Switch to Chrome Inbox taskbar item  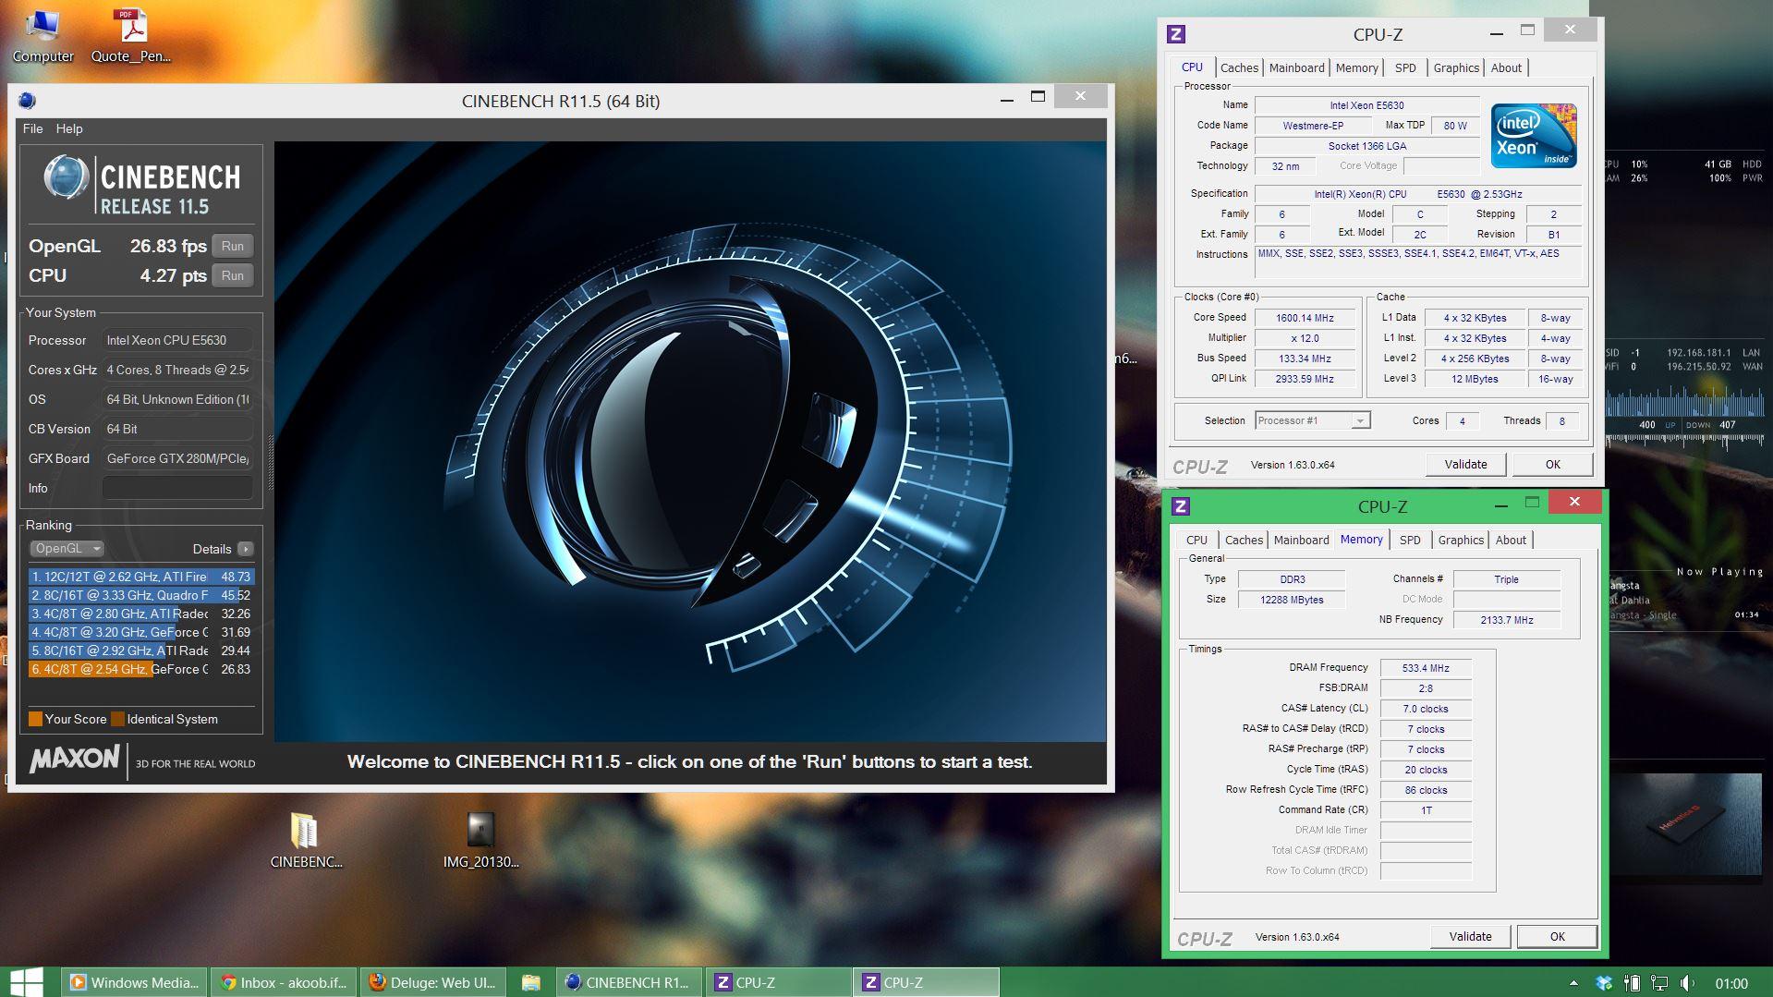(284, 982)
